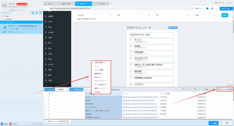Open the 14時 hour dropdown
This screenshot has width=234, height=126.
tap(204, 15)
